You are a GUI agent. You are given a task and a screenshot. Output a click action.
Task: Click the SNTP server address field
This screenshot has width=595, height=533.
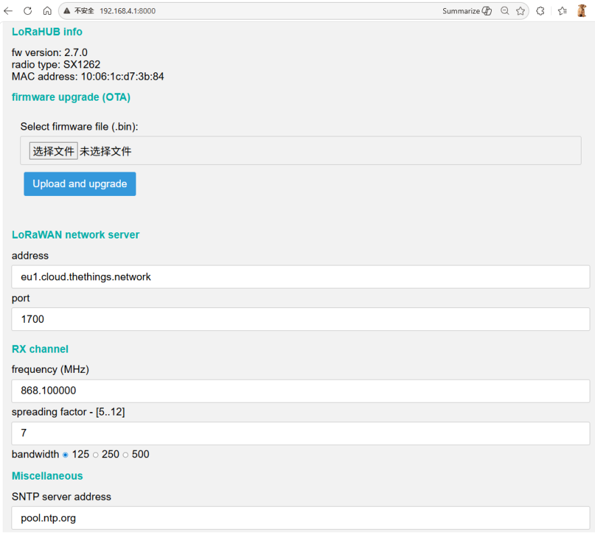[301, 518]
